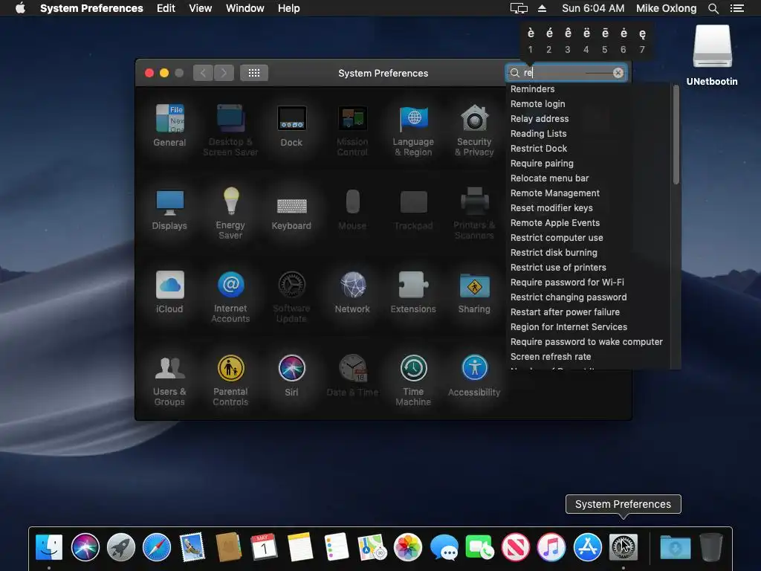The image size is (761, 571).
Task: Open the General preference pane
Action: coord(169,125)
